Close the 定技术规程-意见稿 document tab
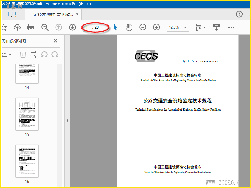 coord(77,14)
